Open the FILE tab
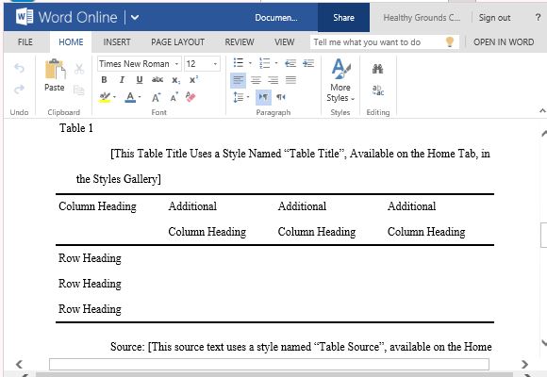 click(25, 42)
